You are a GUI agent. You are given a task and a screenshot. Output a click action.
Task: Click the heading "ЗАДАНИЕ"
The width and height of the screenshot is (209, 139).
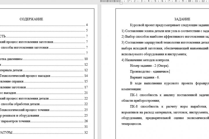click(x=182, y=19)
